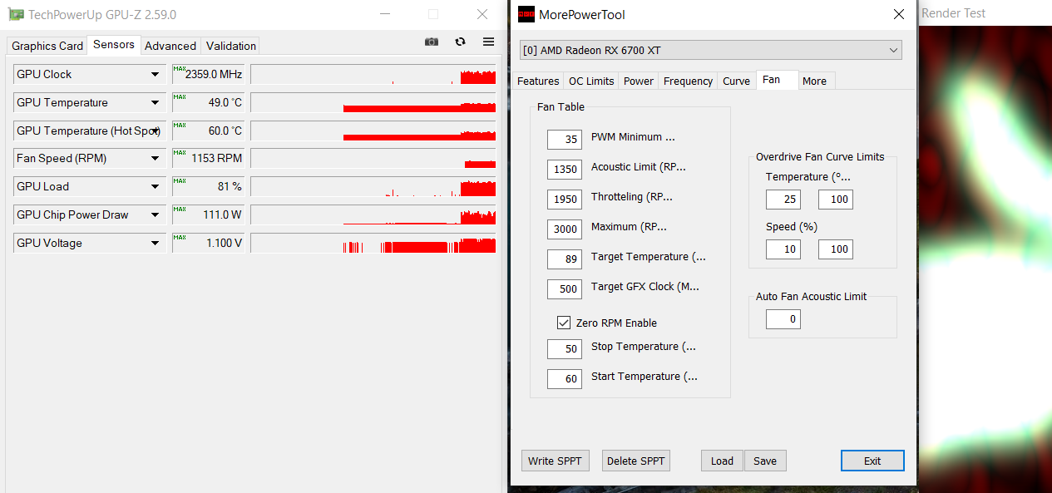Switch to the Features tab
This screenshot has width=1052, height=493.
click(x=538, y=81)
